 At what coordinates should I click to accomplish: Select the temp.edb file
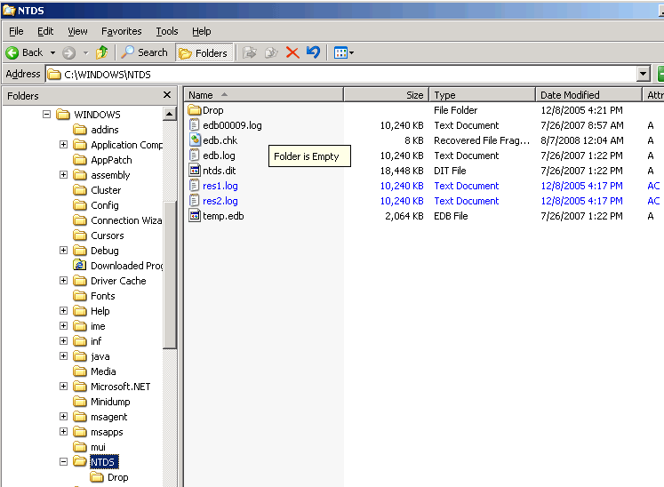coord(222,216)
